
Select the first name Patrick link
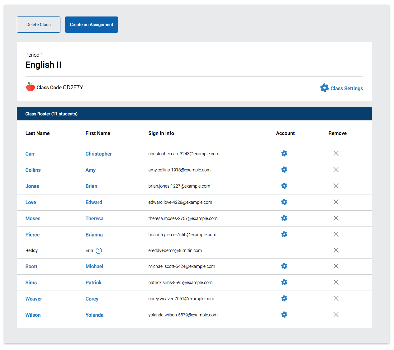tap(93, 282)
